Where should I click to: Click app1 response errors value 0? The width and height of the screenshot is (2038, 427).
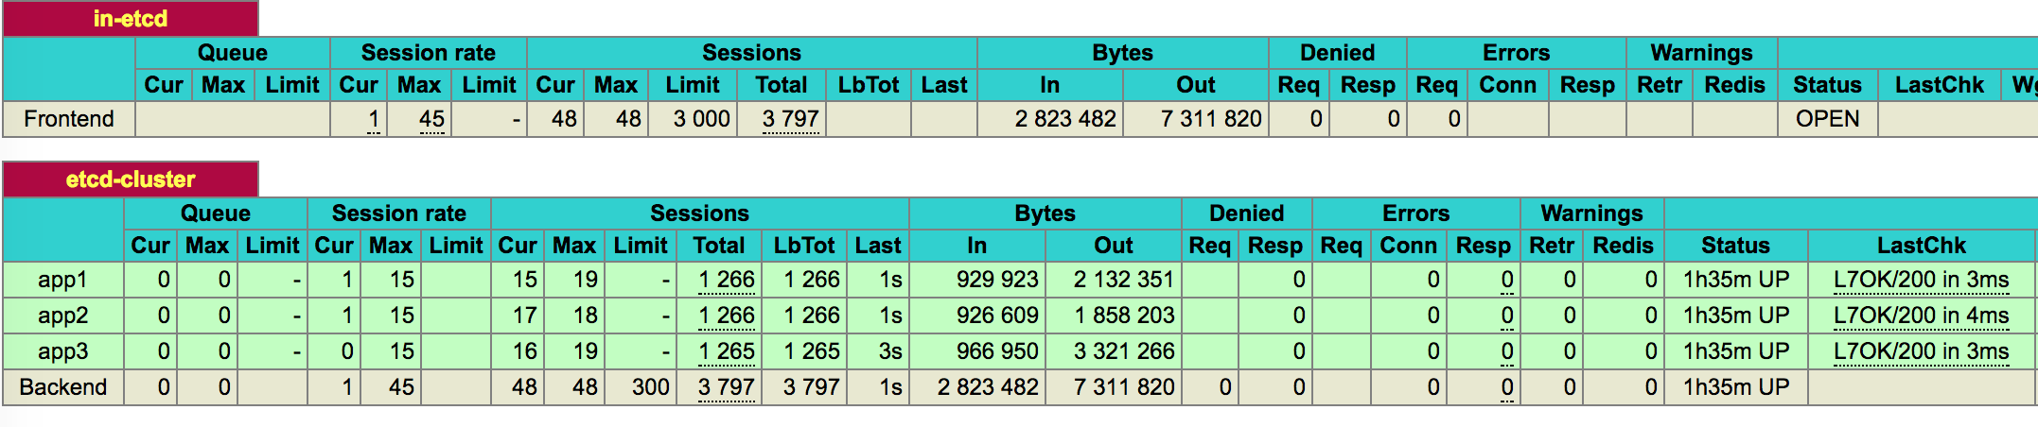click(1507, 280)
